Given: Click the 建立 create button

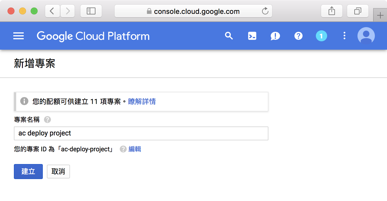Looking at the screenshot, I should coord(28,172).
